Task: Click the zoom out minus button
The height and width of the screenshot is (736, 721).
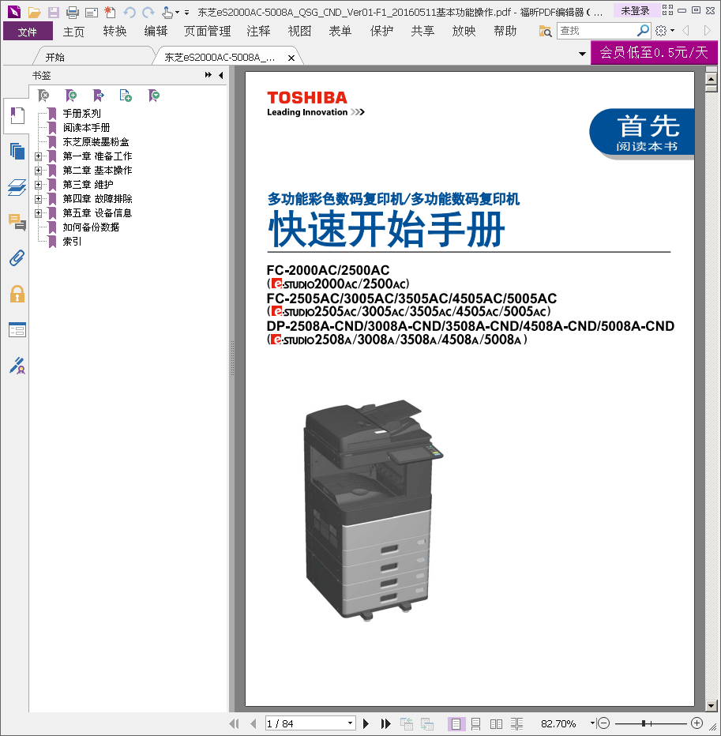Action: point(604,723)
